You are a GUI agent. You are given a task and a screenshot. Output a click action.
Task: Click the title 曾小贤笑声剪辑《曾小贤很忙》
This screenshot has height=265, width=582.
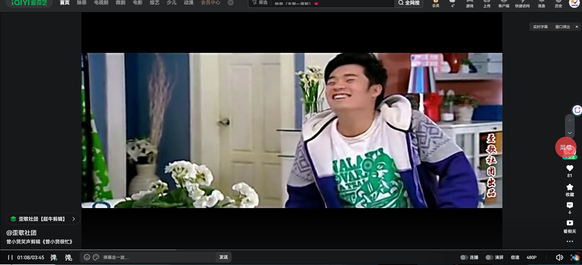click(x=40, y=242)
